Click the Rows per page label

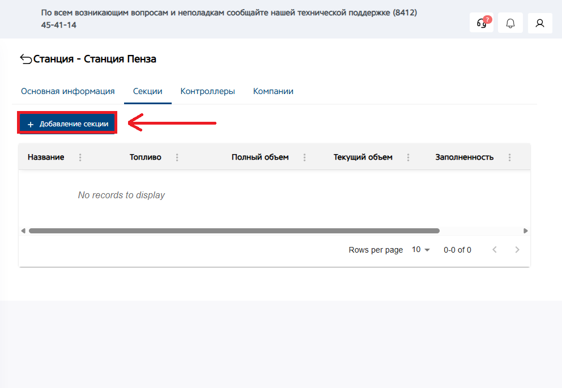376,250
